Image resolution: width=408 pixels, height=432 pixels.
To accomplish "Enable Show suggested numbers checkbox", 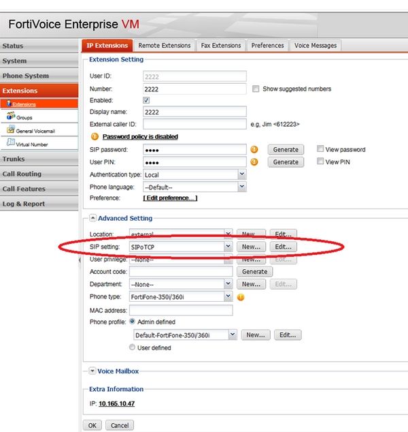I will 256,89.
